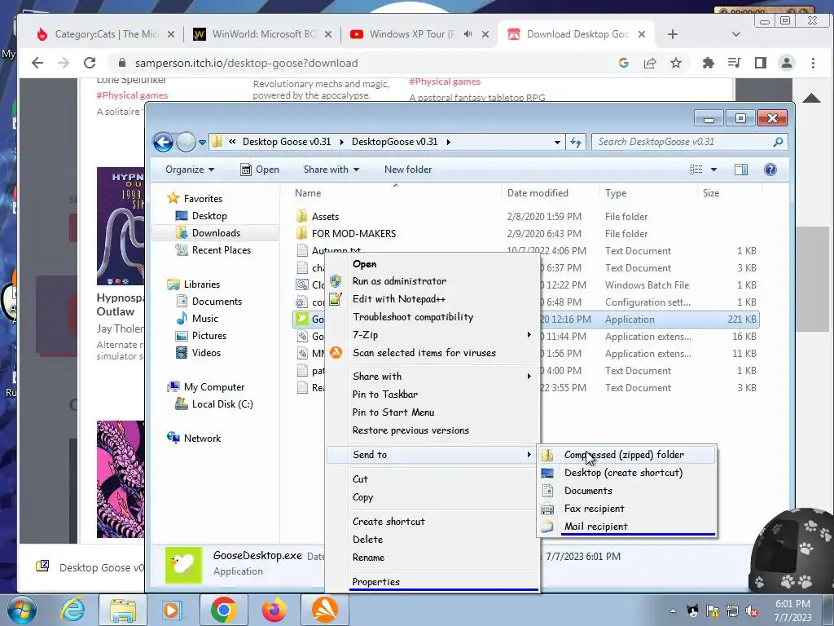The height and width of the screenshot is (626, 834).
Task: Open Chrome three-dot menu
Action: [x=813, y=63]
